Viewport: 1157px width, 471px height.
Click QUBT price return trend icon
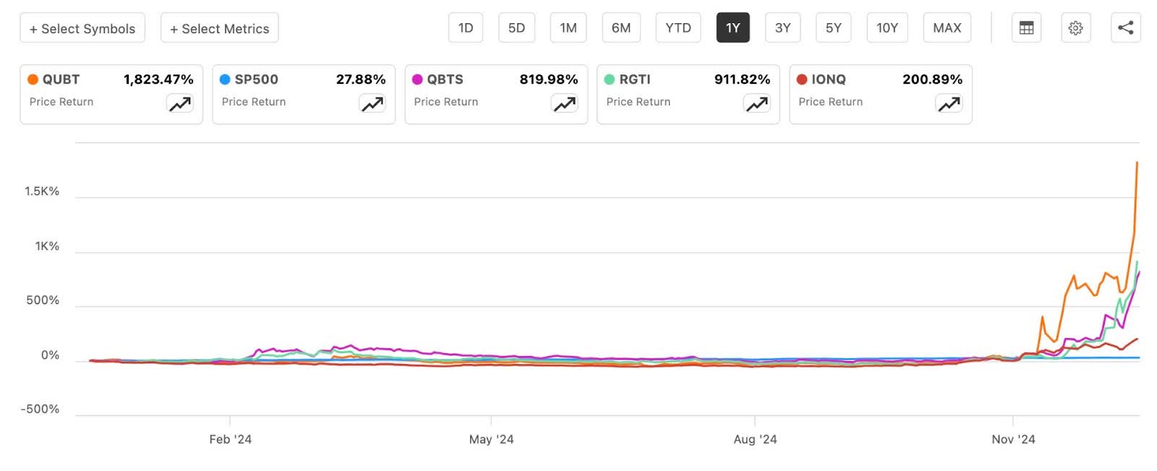180,104
